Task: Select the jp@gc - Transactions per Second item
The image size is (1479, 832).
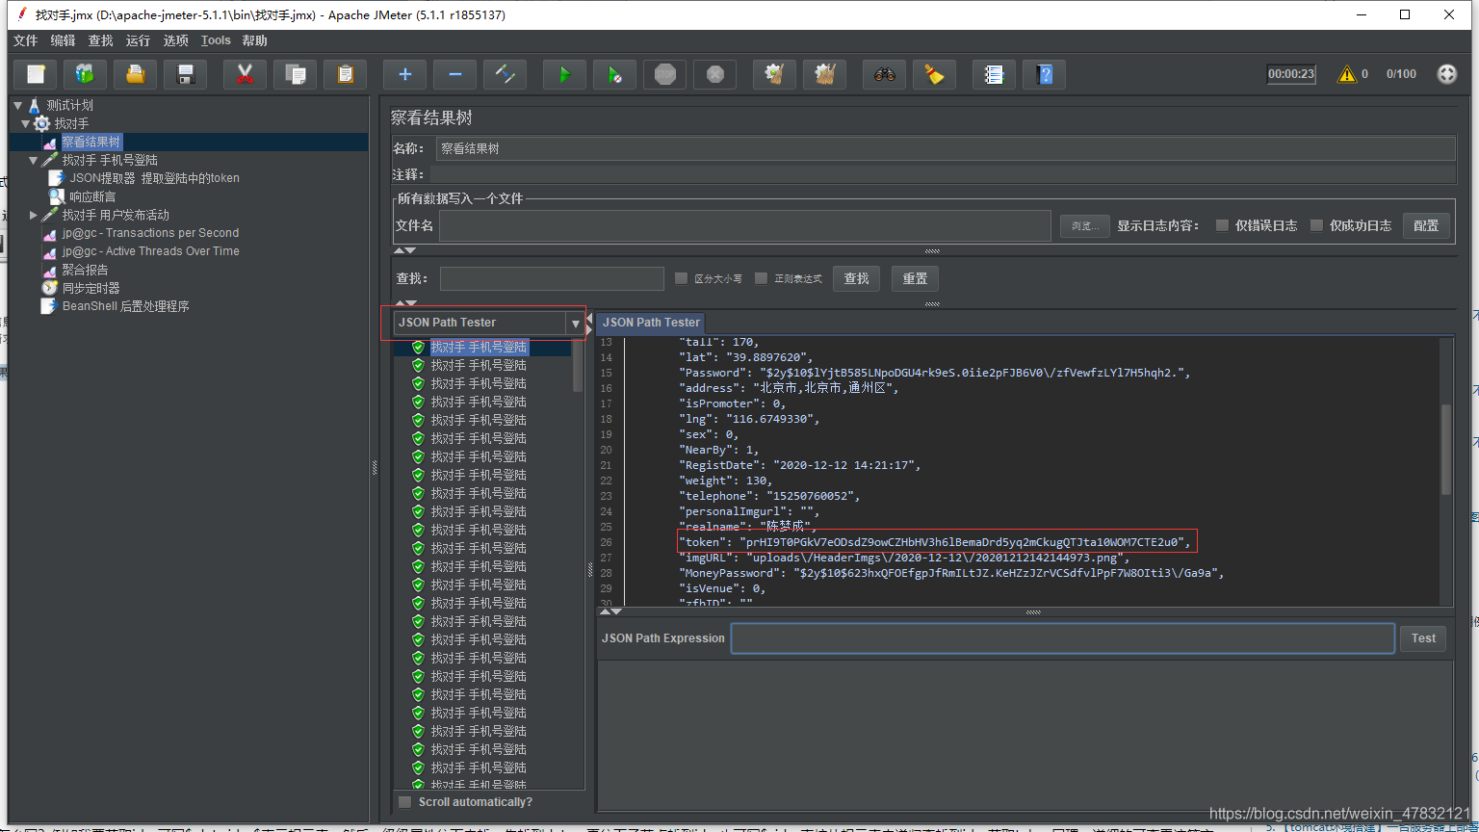Action: (140, 233)
